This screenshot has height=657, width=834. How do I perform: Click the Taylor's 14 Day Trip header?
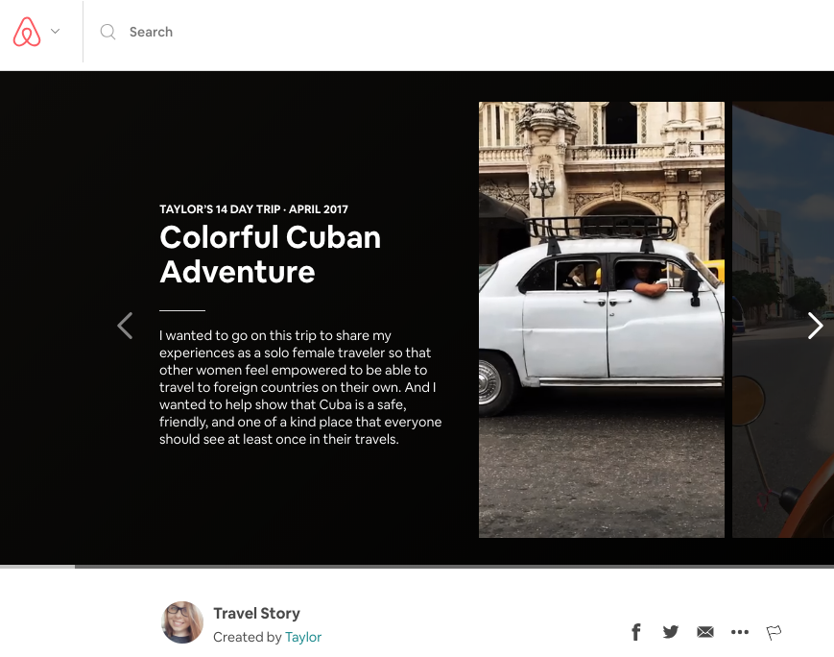(x=252, y=208)
